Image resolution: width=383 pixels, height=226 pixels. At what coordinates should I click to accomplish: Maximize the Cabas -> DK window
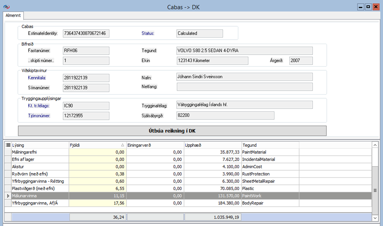pos(368,7)
